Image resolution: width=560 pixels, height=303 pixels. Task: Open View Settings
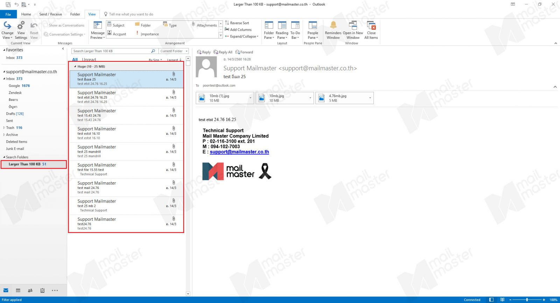[x=21, y=30]
